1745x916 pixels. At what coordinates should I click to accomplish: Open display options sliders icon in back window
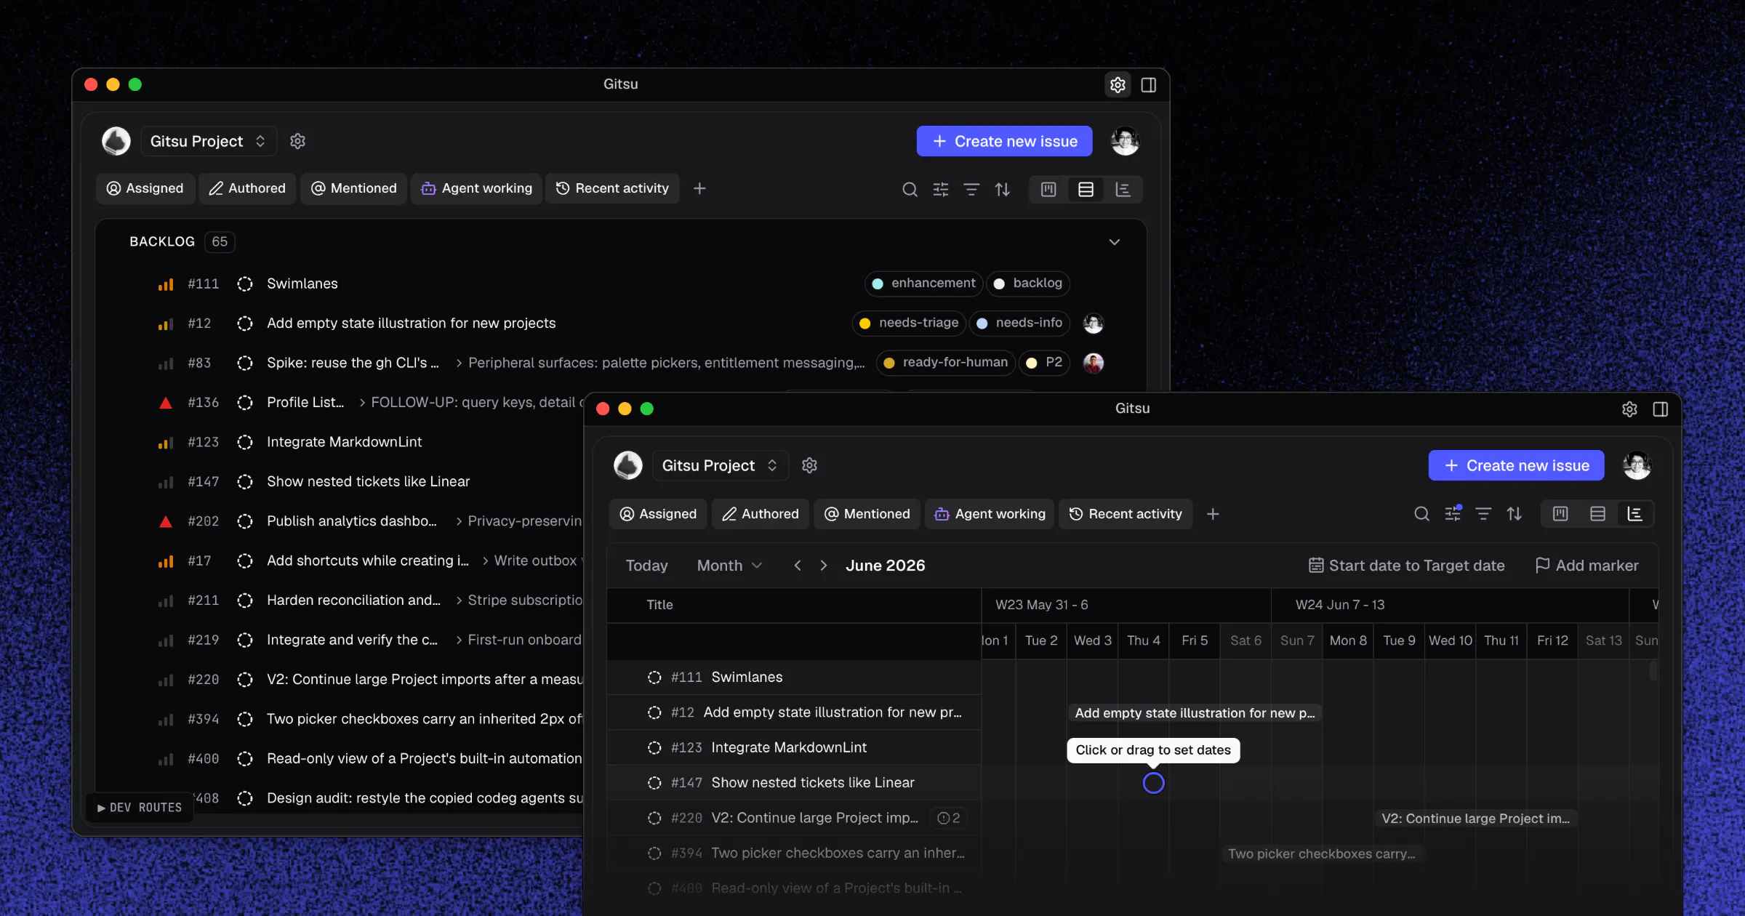pos(940,189)
